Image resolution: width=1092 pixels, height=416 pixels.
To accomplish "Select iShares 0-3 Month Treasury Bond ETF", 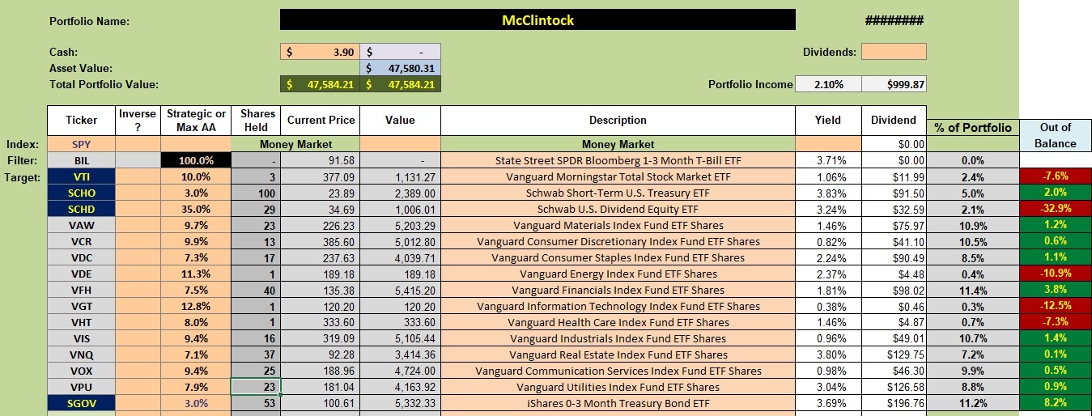I will (x=618, y=403).
